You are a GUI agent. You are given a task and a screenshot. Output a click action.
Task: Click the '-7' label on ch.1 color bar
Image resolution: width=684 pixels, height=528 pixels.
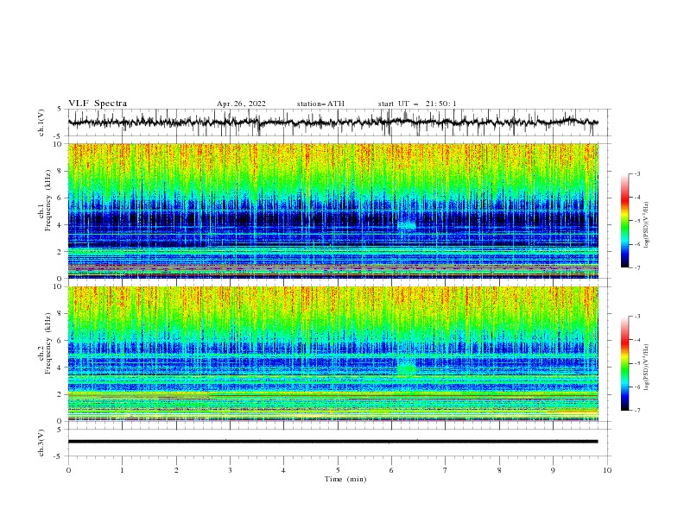(636, 267)
